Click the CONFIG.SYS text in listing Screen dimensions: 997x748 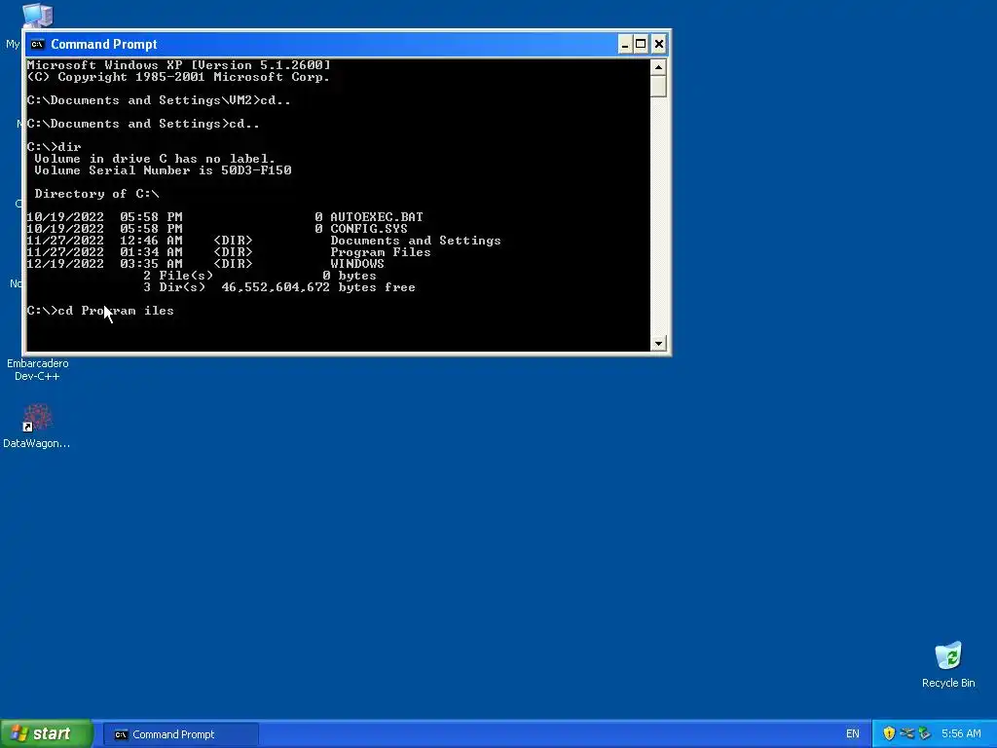(x=369, y=228)
